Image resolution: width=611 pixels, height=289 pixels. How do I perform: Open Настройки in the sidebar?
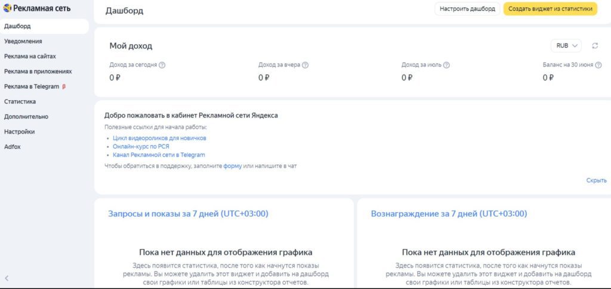click(x=20, y=132)
